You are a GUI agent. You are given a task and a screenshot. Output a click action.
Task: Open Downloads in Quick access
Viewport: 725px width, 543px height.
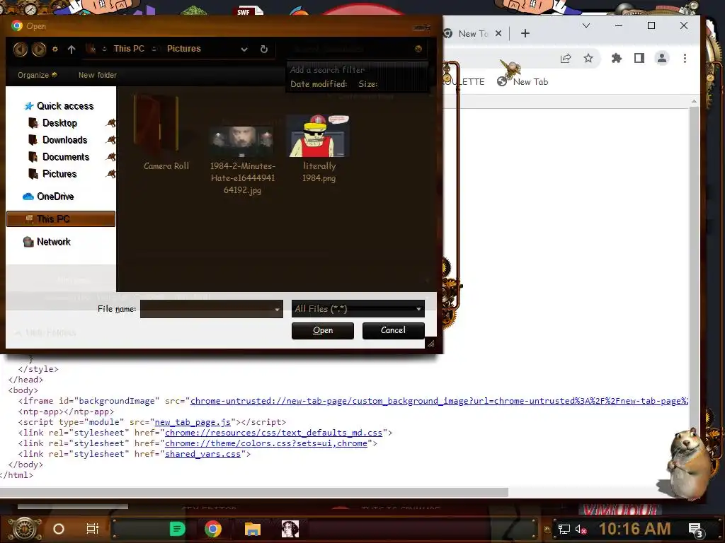(58, 140)
